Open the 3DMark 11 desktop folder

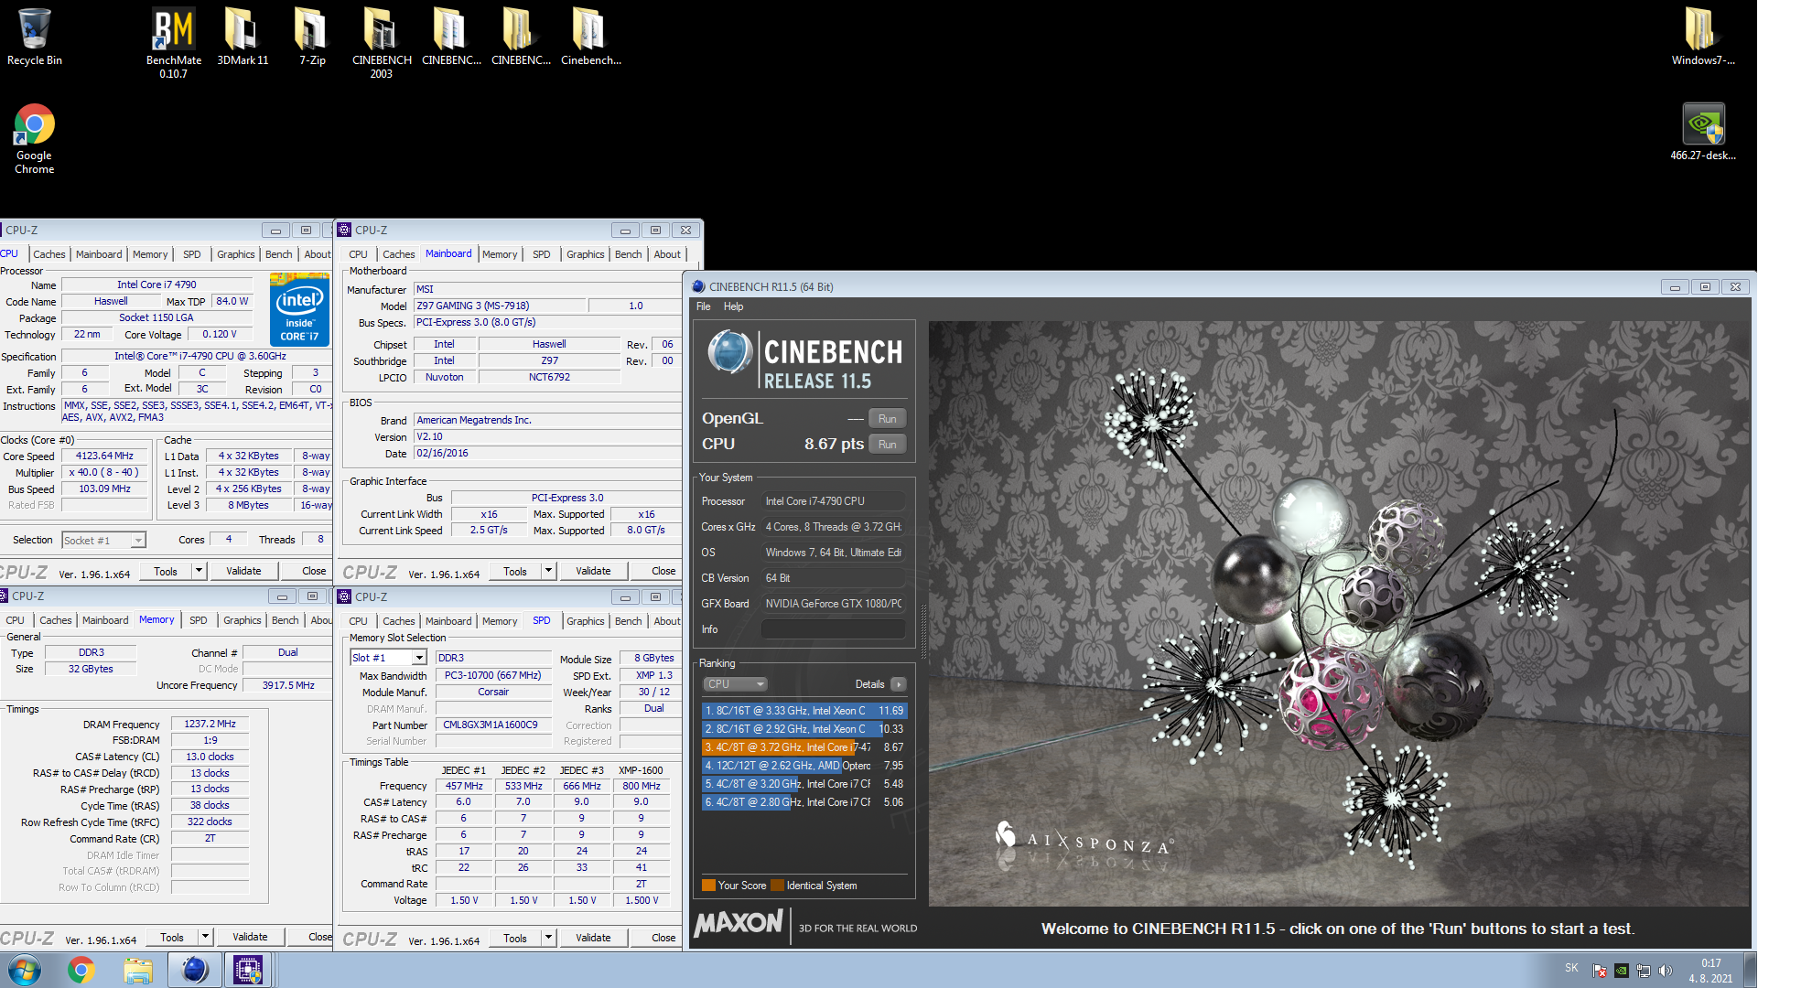click(243, 37)
